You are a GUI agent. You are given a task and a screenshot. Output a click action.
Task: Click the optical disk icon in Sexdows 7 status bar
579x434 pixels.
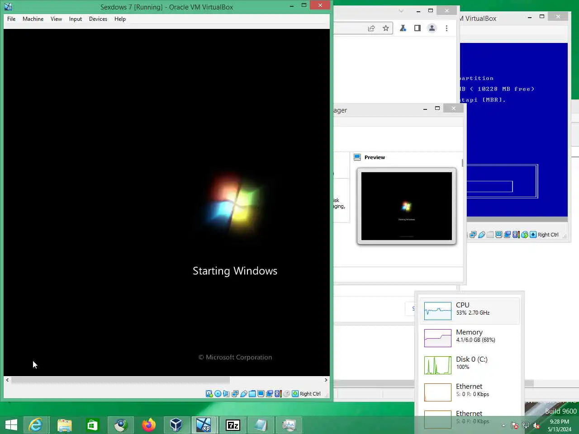click(218, 394)
